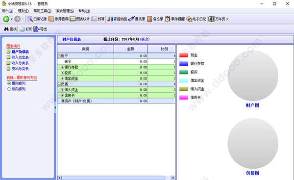Collapse the left sidebar with splitter arrow
This screenshot has width=294, height=180.
pyautogui.click(x=55, y=107)
